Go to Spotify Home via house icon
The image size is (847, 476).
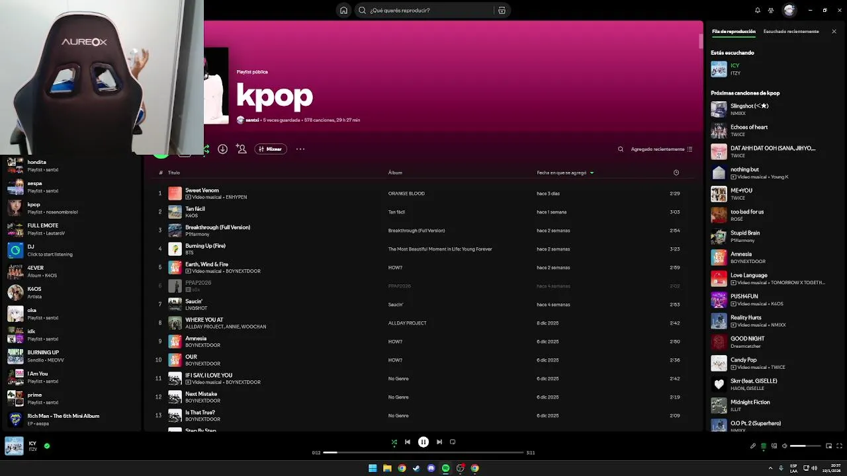[343, 10]
